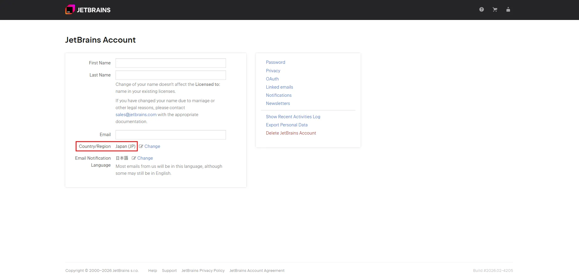Viewport: 579px width, 274px height.
Task: Show Recent Activities Log
Action: point(293,117)
